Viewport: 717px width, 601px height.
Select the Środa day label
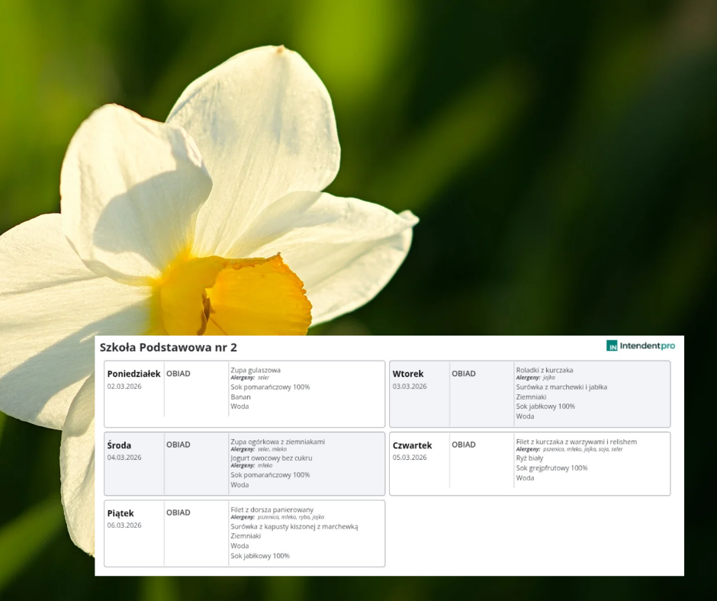pyautogui.click(x=119, y=445)
